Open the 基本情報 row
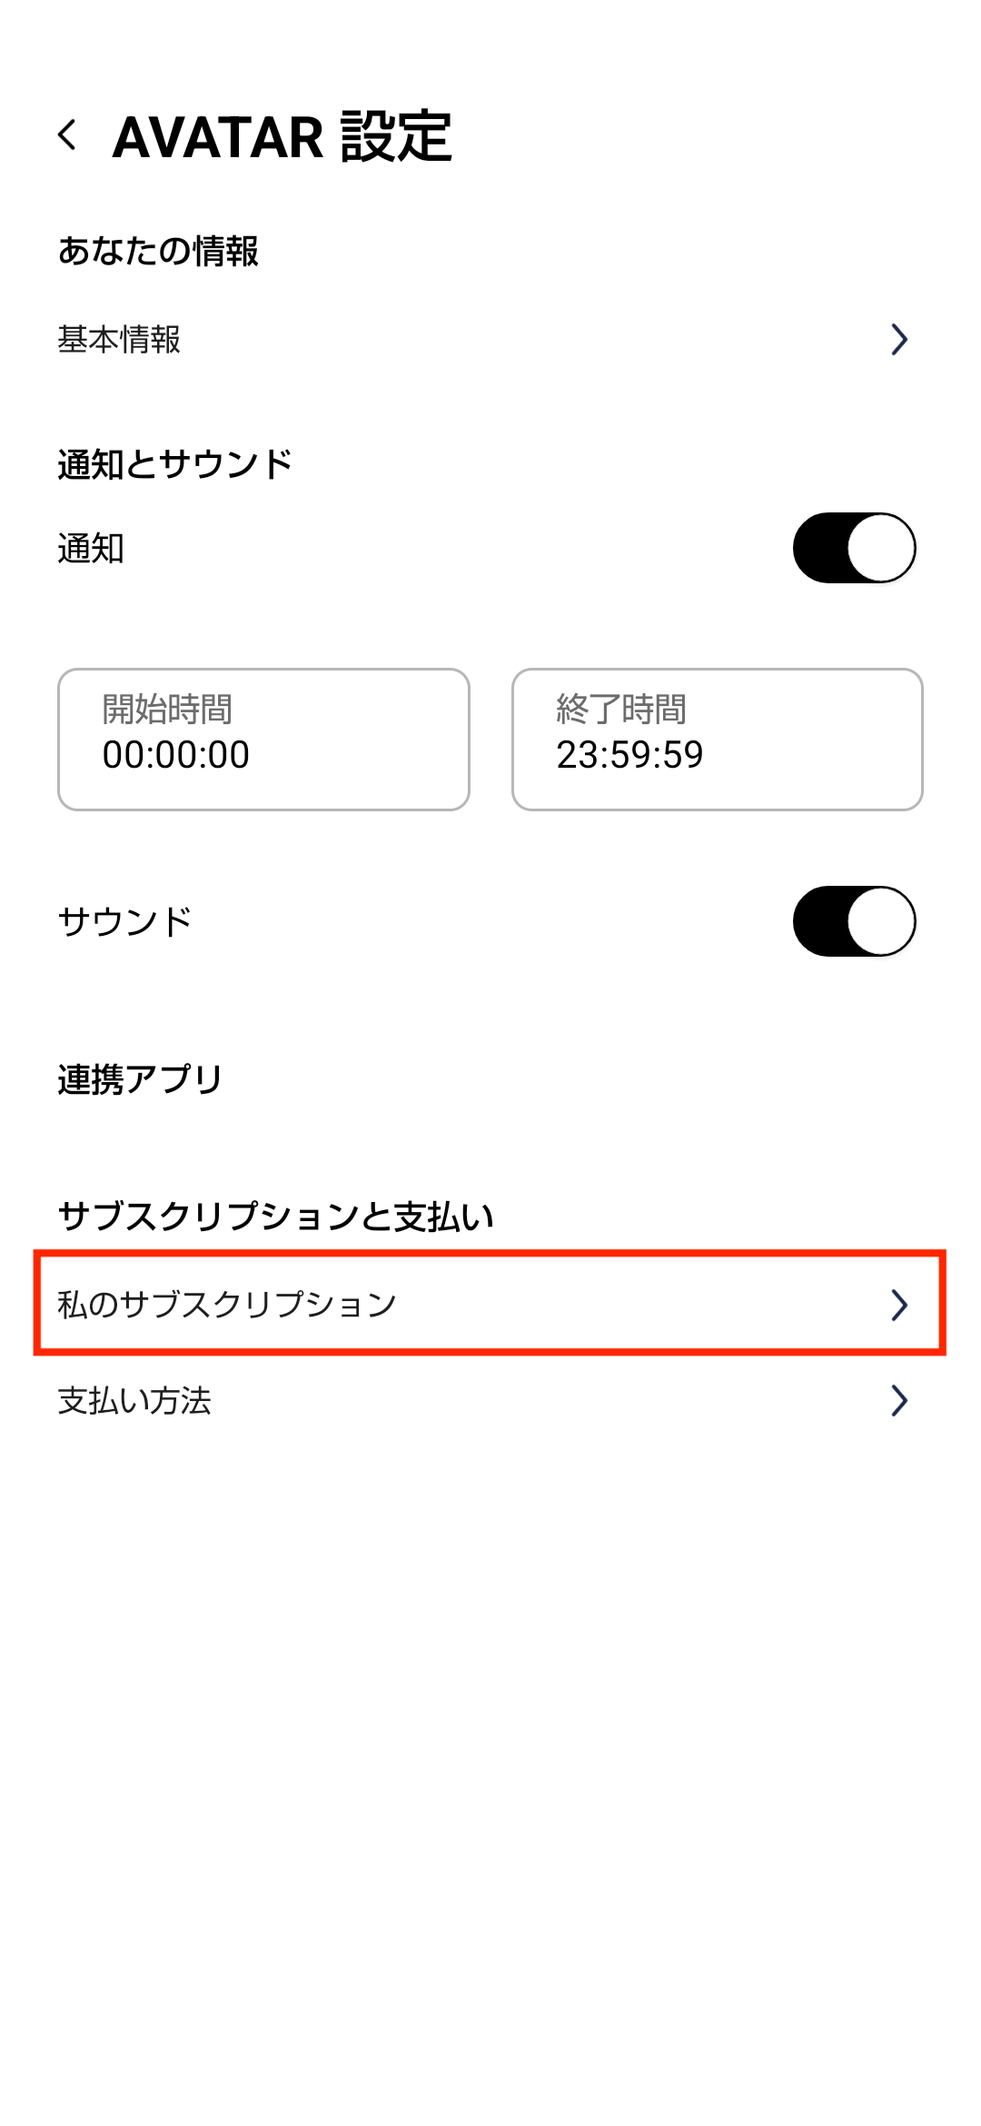Image resolution: width=981 pixels, height=2126 pixels. tap(120, 340)
